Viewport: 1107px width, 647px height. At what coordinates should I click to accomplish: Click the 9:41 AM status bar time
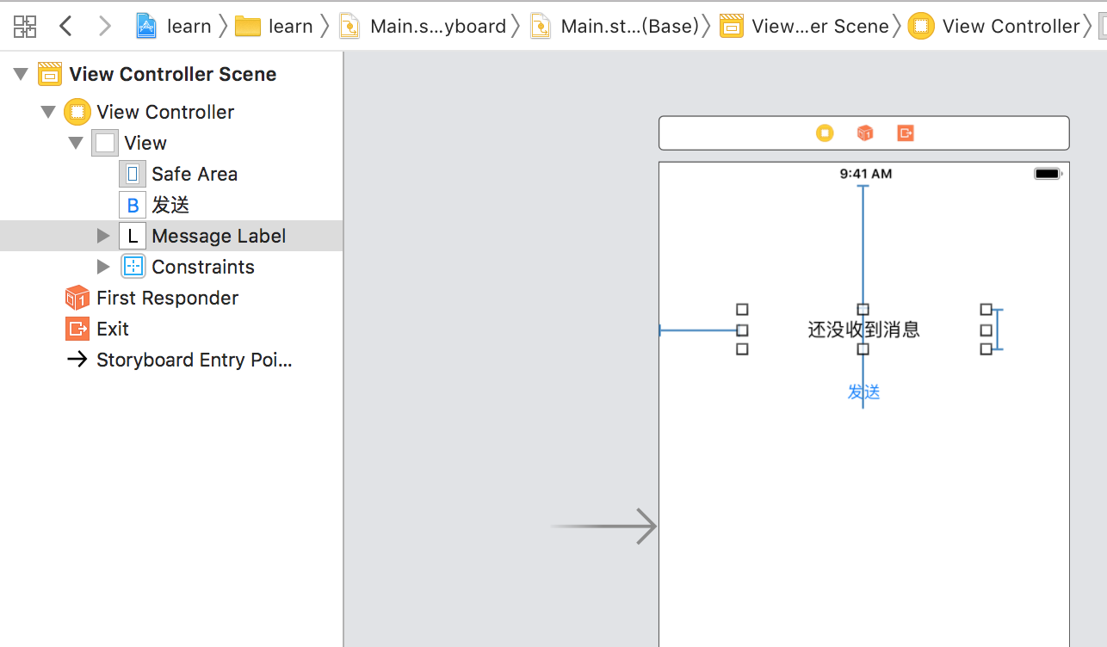(866, 174)
